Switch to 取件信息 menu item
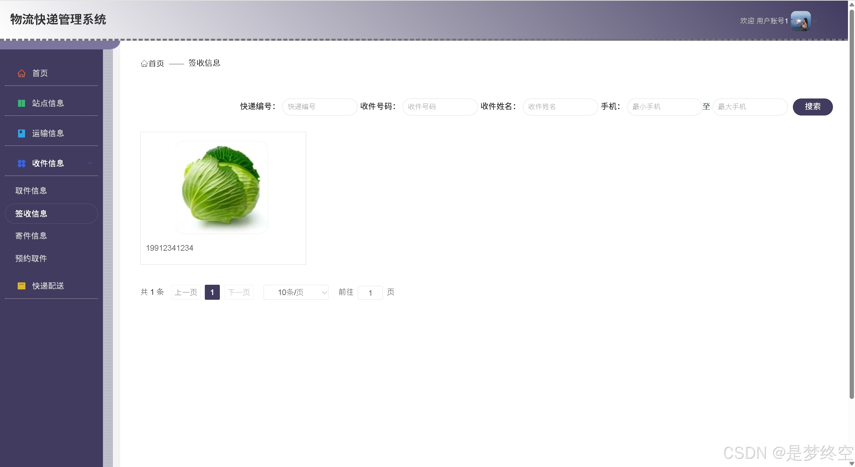The image size is (855, 467). [31, 190]
